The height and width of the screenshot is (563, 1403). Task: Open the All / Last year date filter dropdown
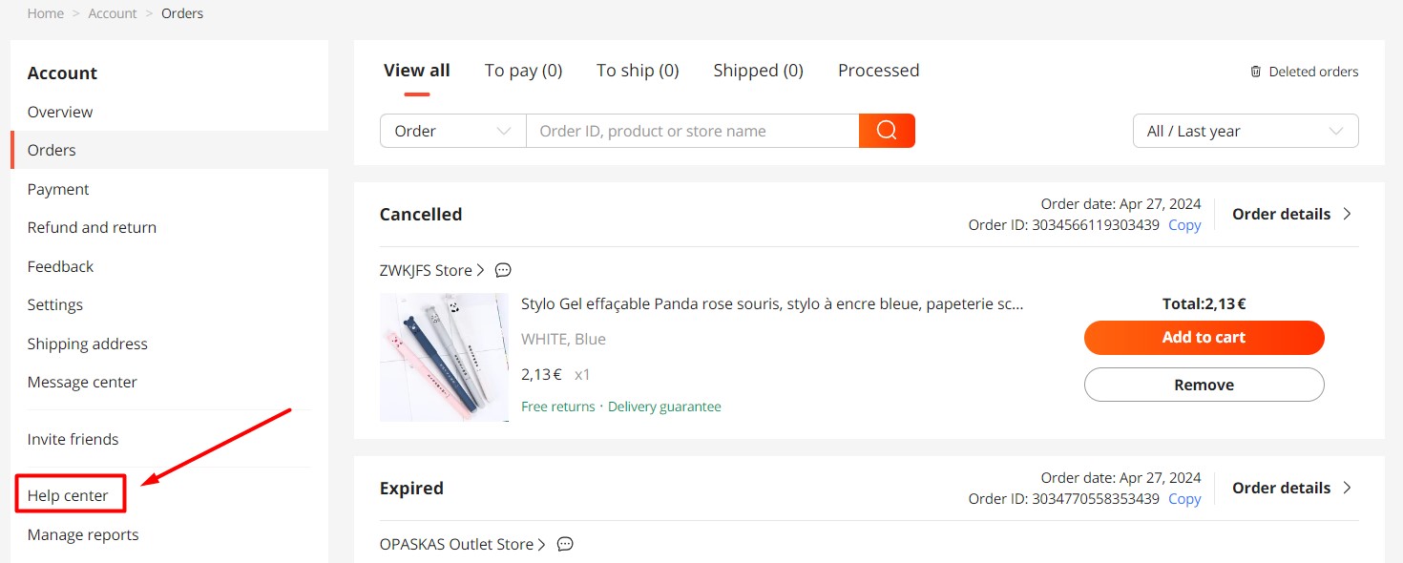click(x=1245, y=131)
